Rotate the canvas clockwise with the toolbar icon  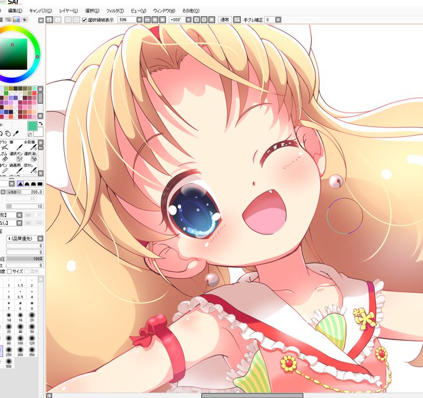tap(204, 20)
